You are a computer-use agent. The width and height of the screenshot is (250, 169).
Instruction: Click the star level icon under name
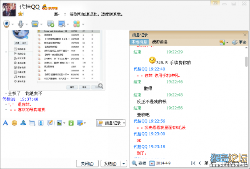click(20, 14)
